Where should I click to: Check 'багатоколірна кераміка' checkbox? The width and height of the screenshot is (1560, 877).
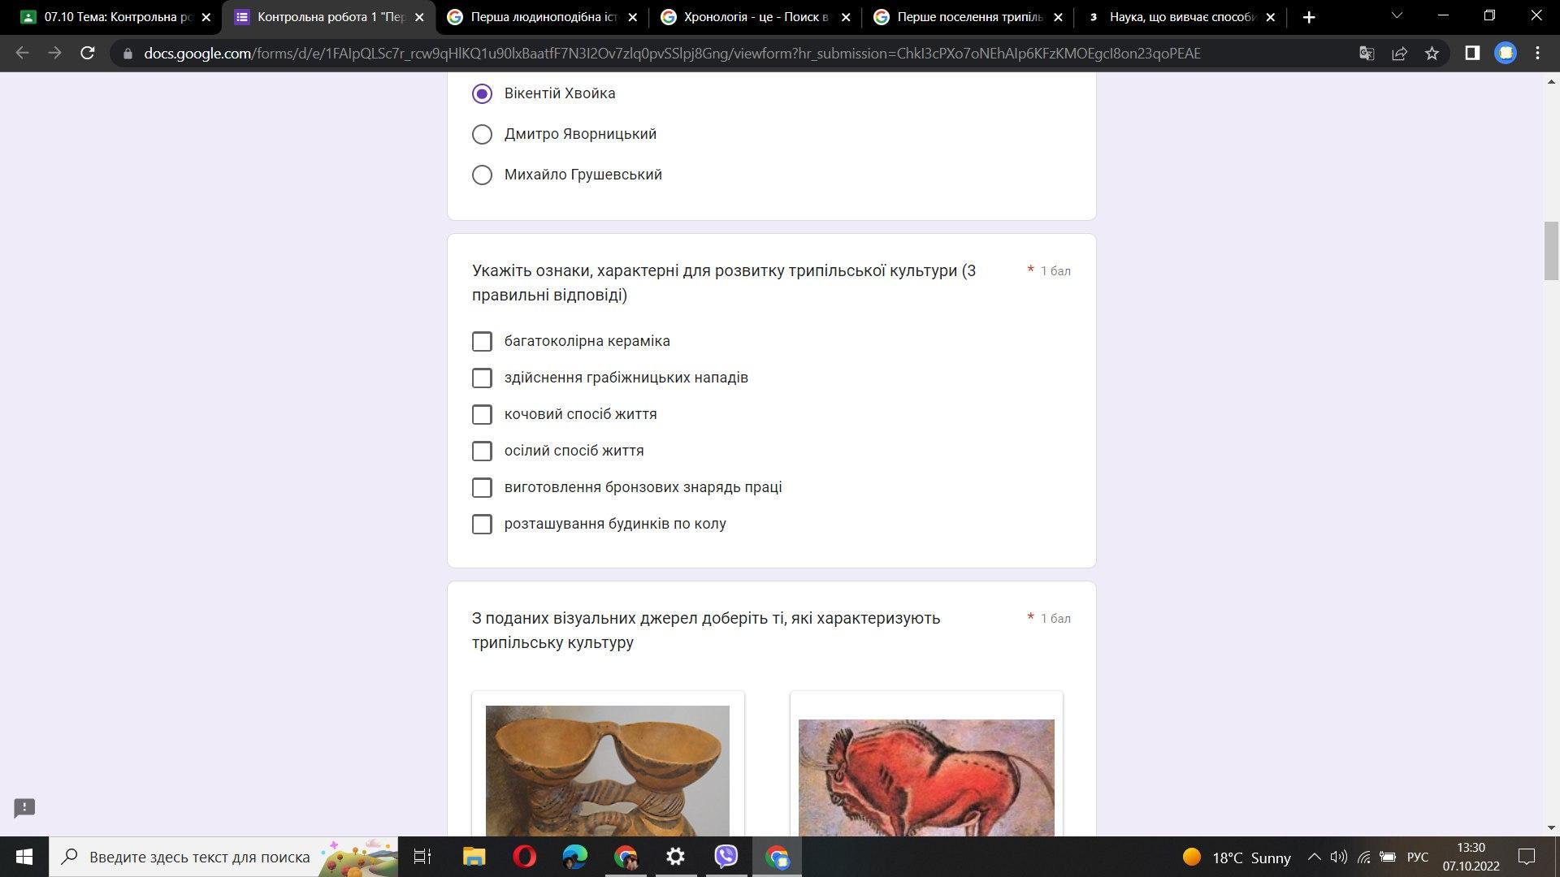point(482,342)
